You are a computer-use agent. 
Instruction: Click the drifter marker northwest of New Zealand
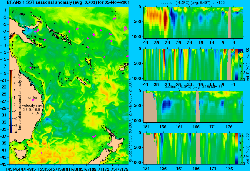[x=94, y=137]
